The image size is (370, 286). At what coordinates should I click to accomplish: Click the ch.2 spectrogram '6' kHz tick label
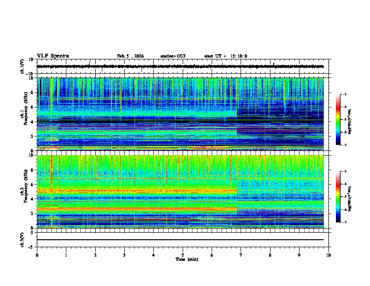tap(32, 185)
